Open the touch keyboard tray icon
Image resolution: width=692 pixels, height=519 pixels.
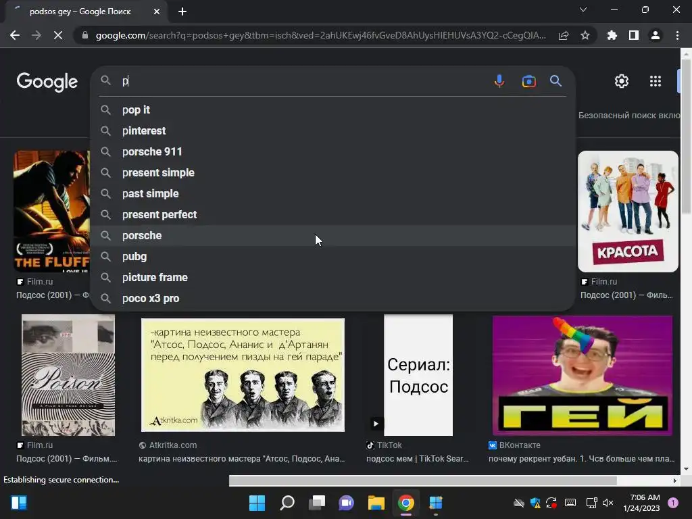point(570,503)
